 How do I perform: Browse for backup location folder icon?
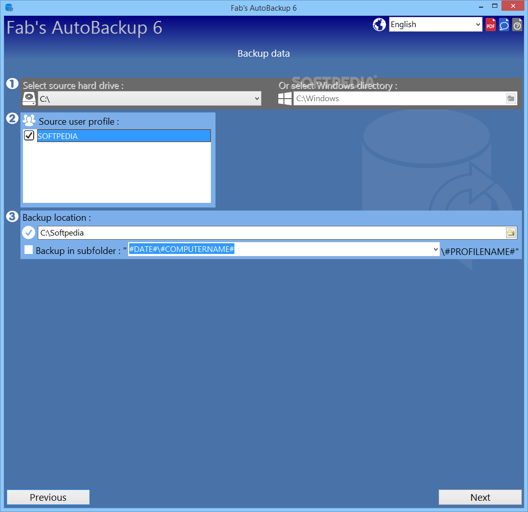pos(511,232)
